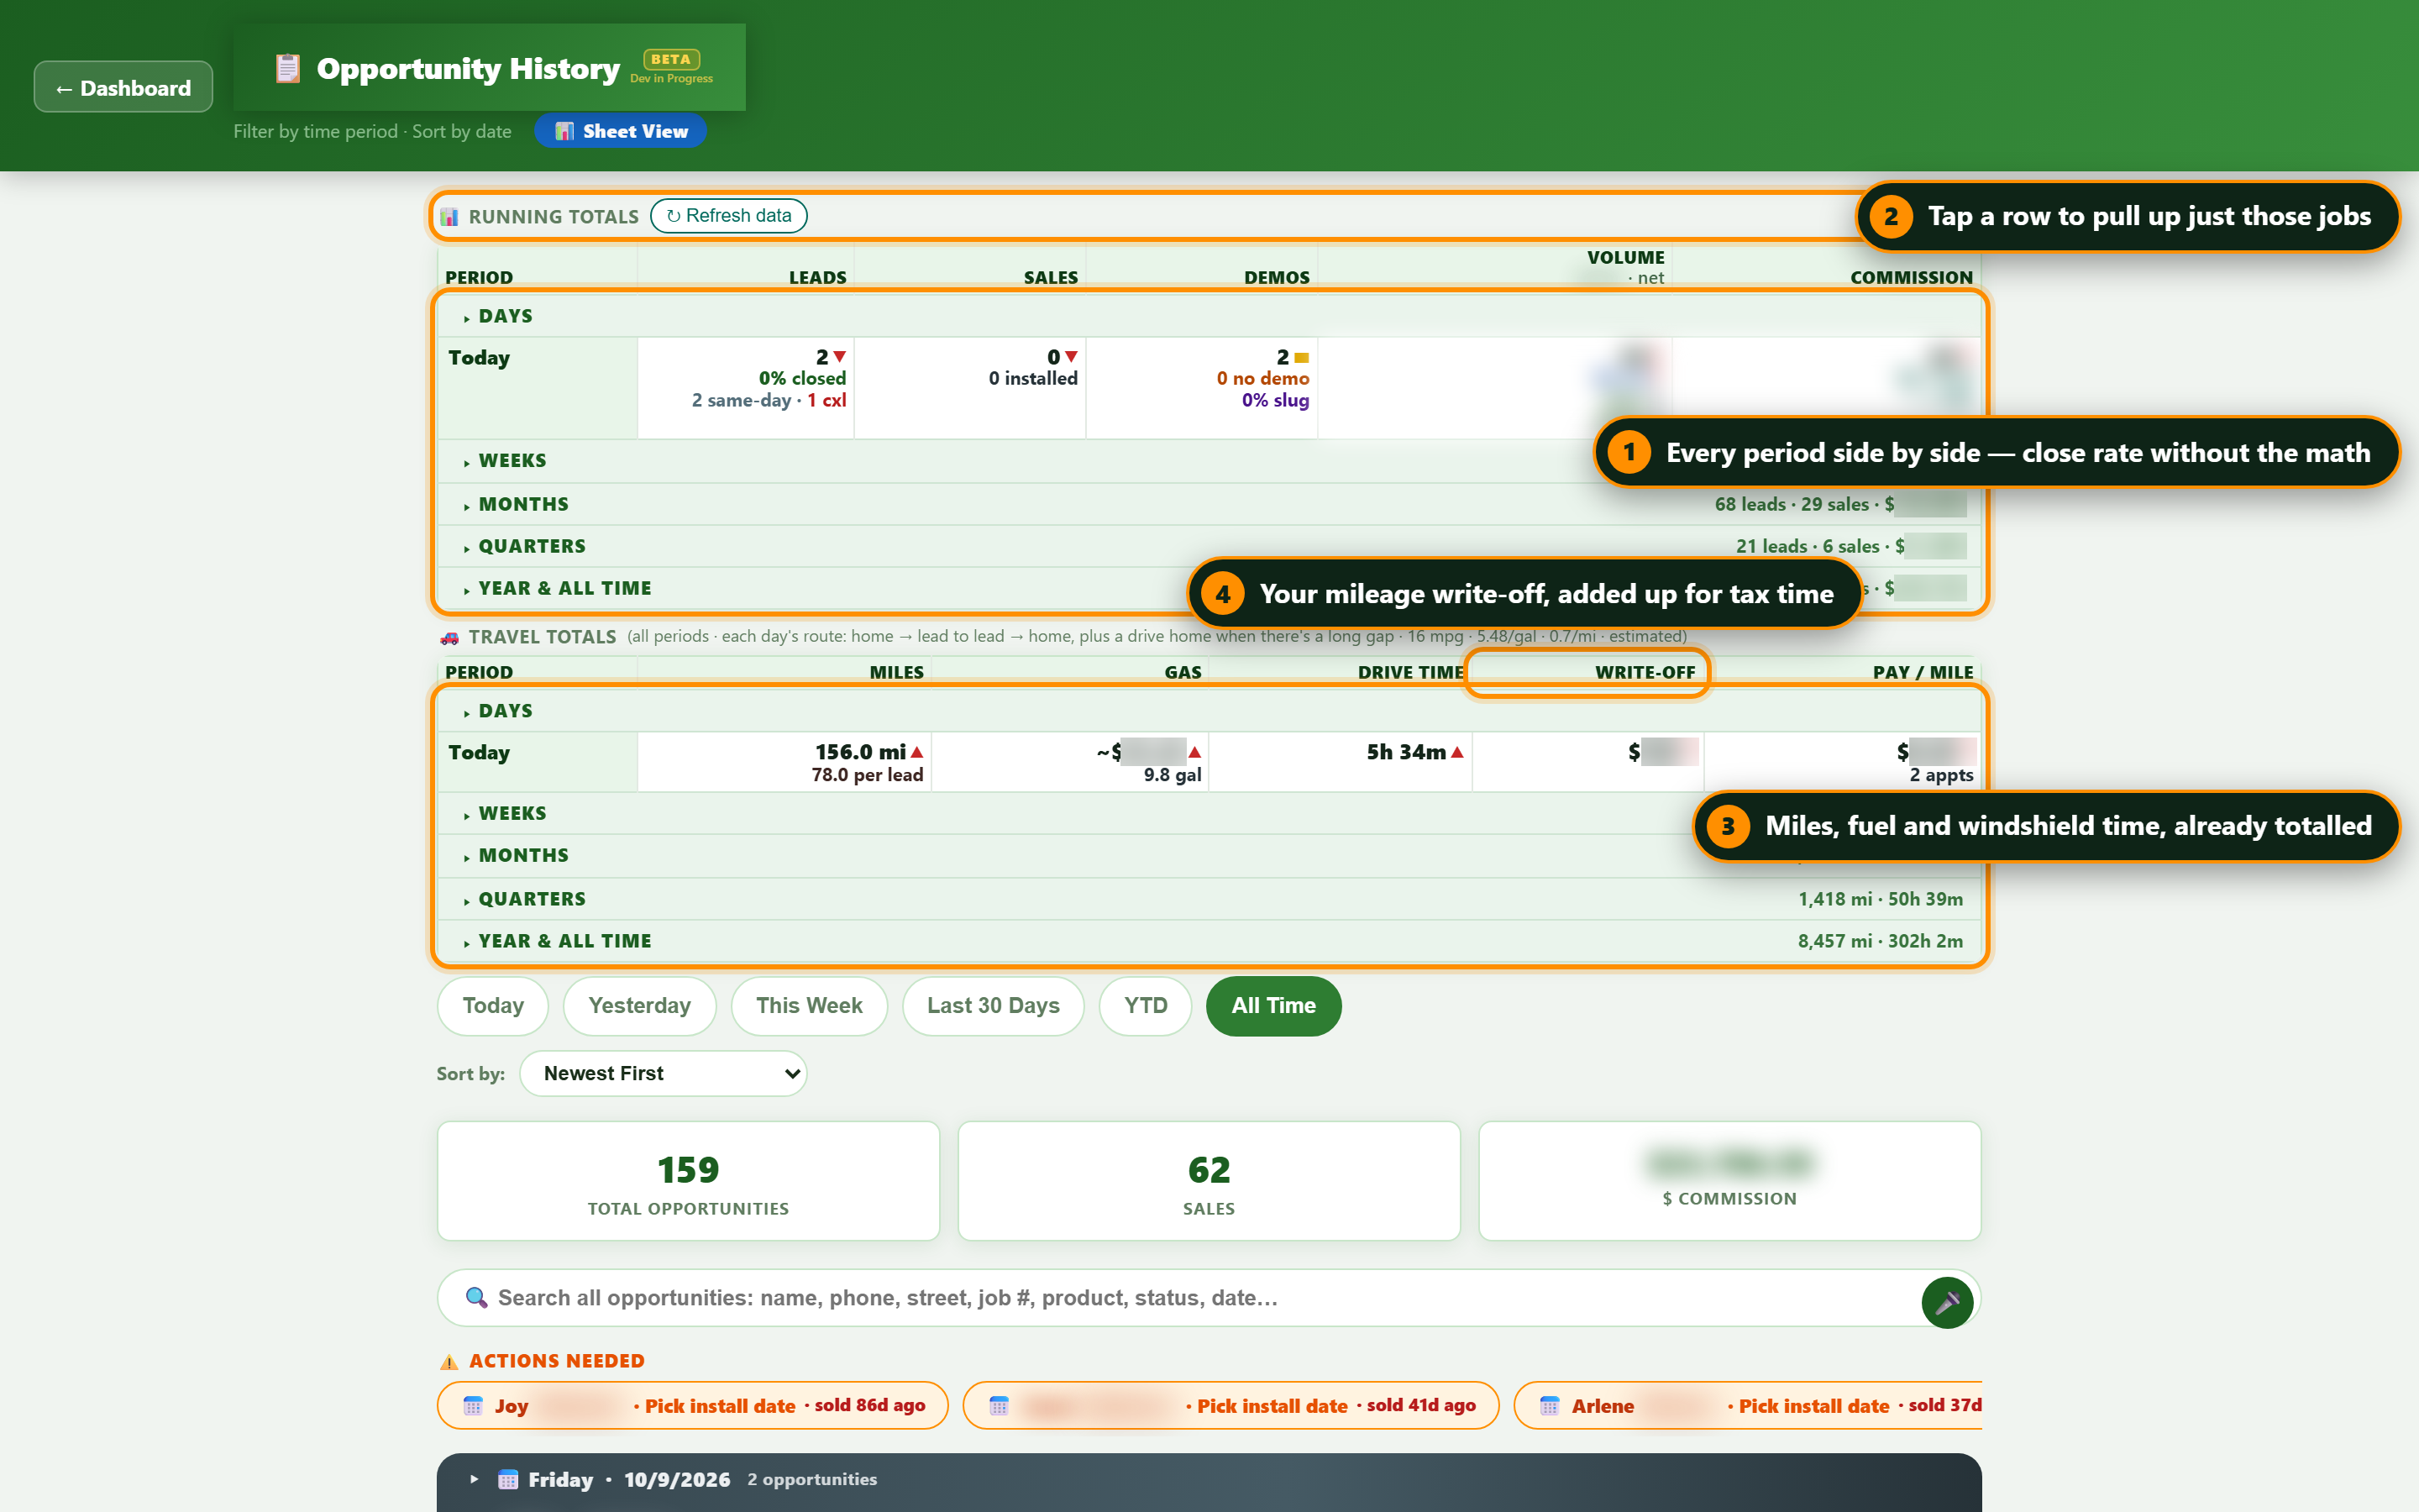The height and width of the screenshot is (1512, 2419).
Task: Expand QUARTERS row with 1,418 mi
Action: coord(1209,899)
